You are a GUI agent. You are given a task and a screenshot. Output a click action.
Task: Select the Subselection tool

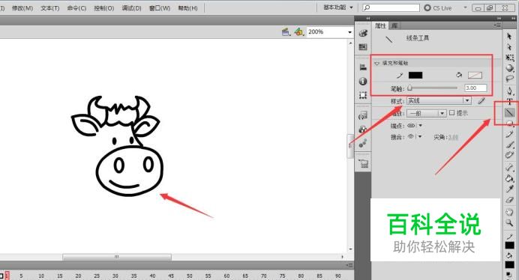(x=509, y=47)
